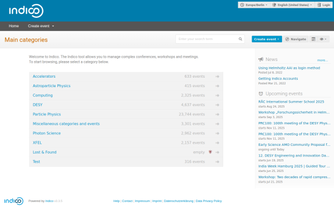Click the protection shield icon on Lost & Found
The image size is (334, 208).
210,152
